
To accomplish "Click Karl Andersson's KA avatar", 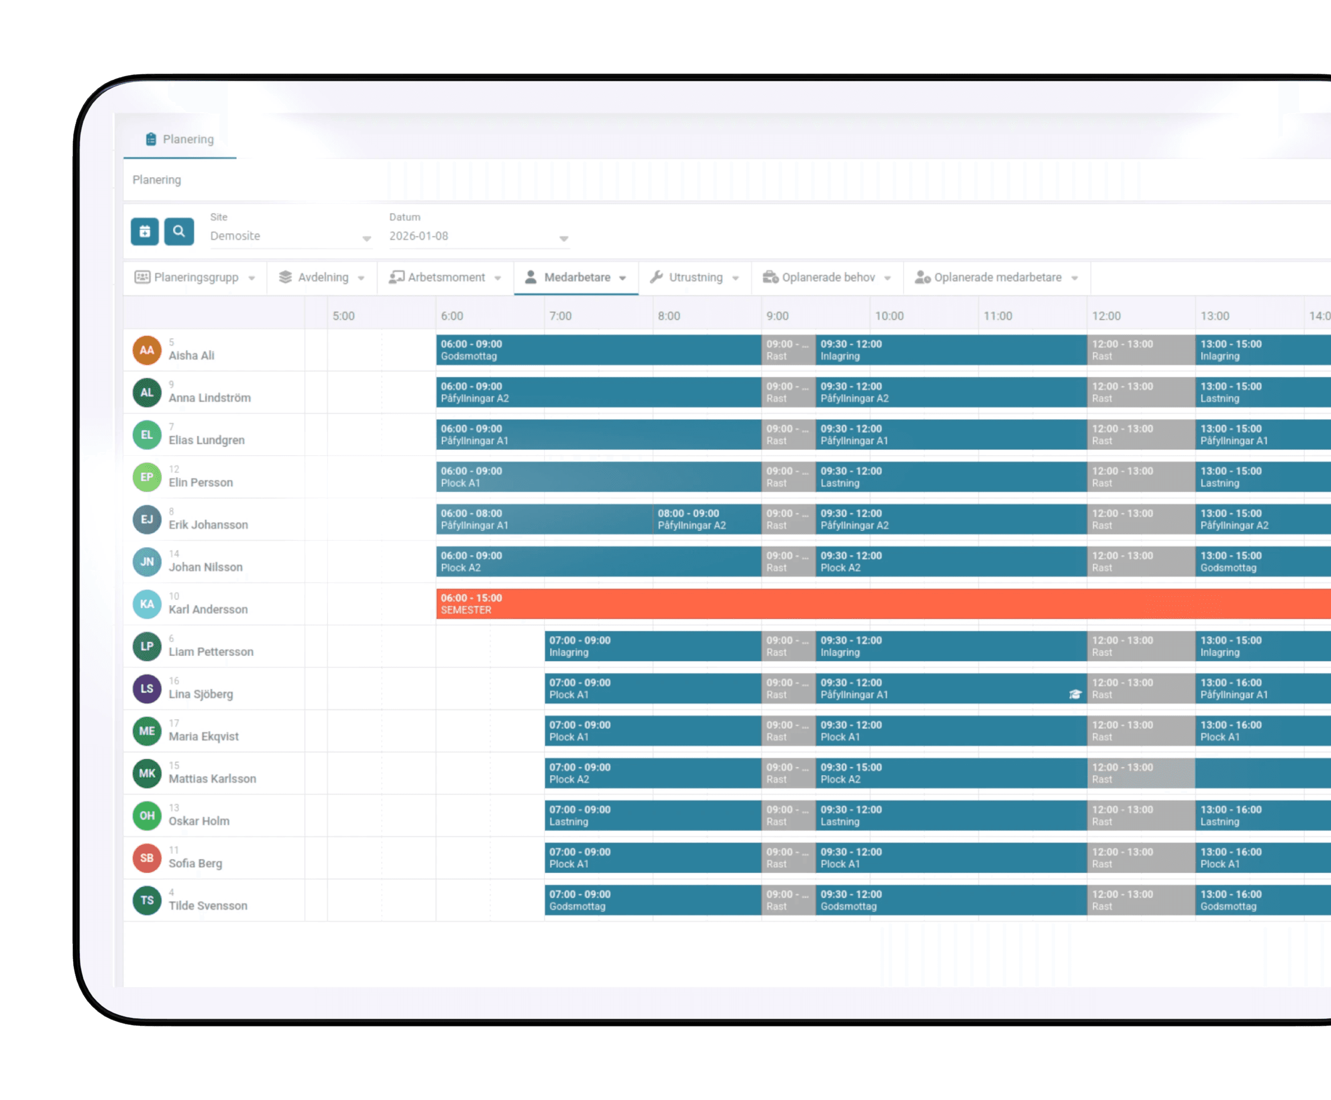I will tap(146, 604).
